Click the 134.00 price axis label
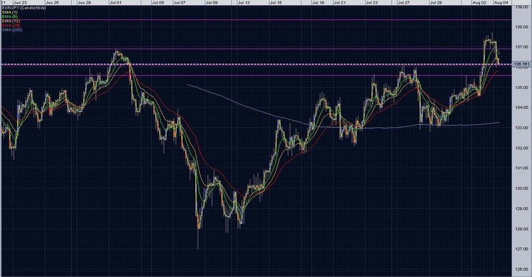532x277 pixels. tap(522, 108)
